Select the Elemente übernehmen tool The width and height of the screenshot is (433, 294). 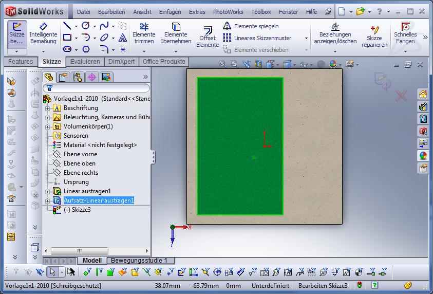tap(176, 33)
